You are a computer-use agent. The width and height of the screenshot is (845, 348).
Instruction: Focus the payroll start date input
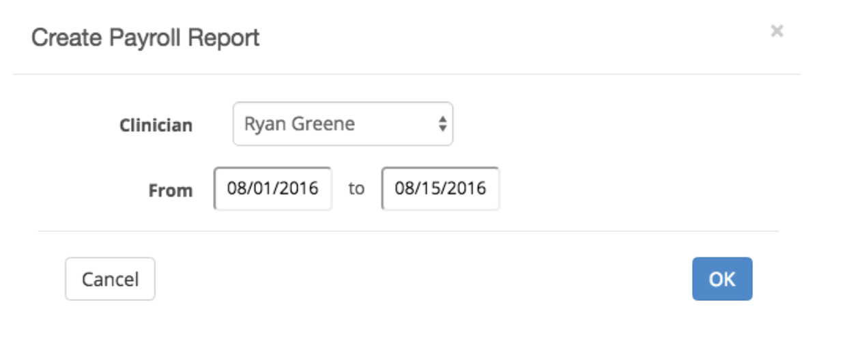[273, 188]
